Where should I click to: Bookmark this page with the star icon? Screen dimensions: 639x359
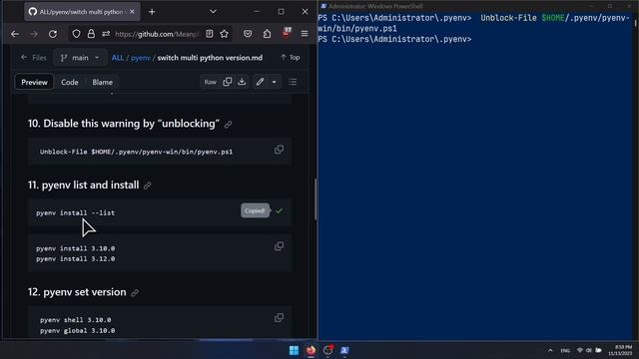pyautogui.click(x=224, y=34)
